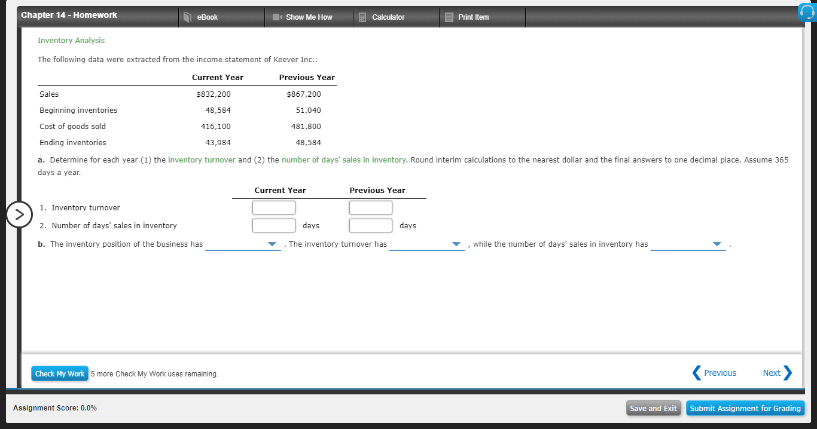Click the Inventory Analysis heading
817x429 pixels.
point(71,40)
